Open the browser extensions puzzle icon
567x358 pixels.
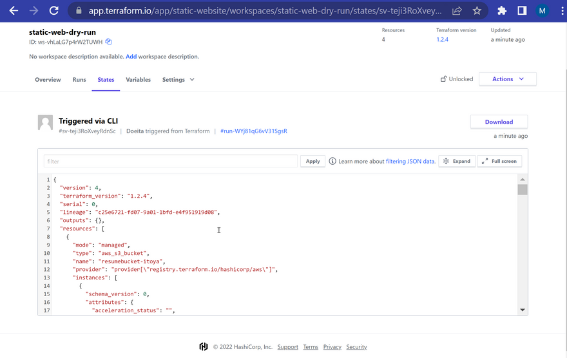click(x=502, y=11)
